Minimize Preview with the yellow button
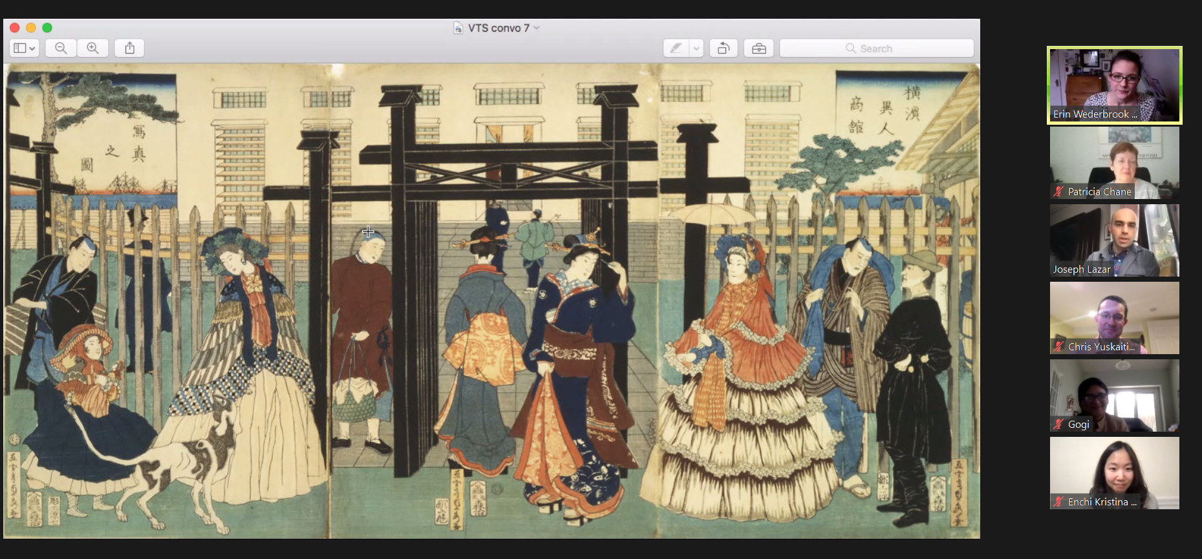Image resolution: width=1202 pixels, height=559 pixels. tap(30, 28)
